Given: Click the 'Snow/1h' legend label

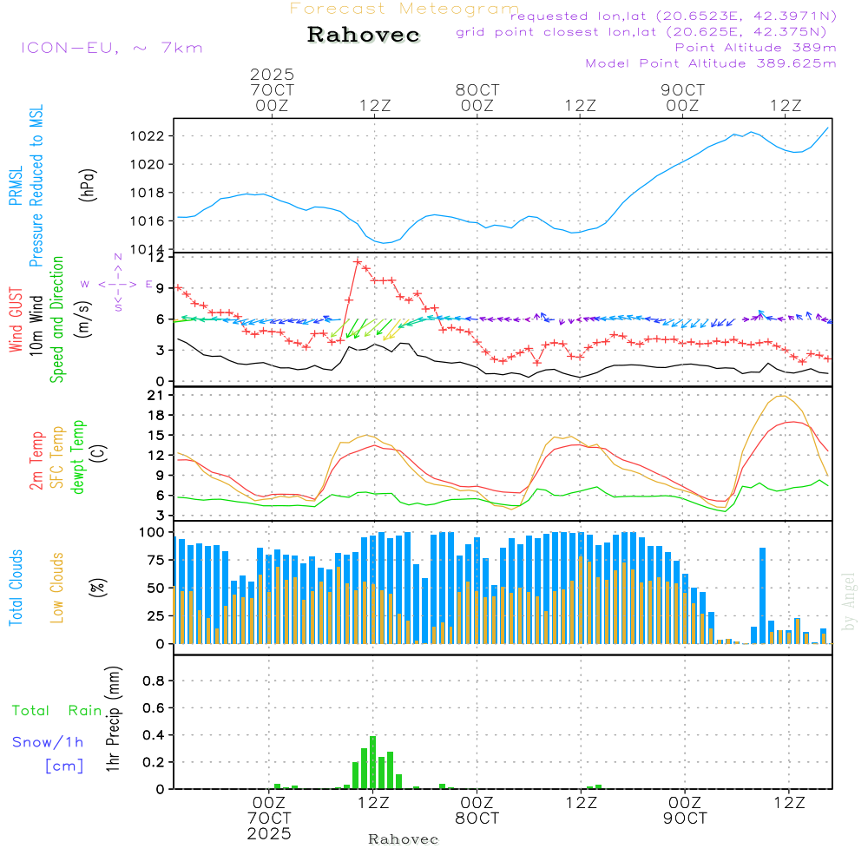Looking at the screenshot, I should pos(49,742).
